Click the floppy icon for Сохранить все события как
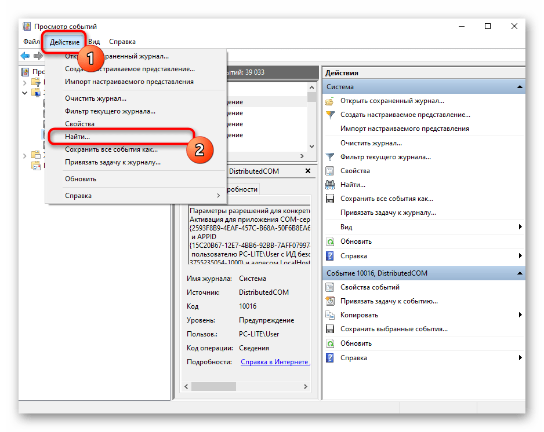This screenshot has width=544, height=432. [x=330, y=199]
